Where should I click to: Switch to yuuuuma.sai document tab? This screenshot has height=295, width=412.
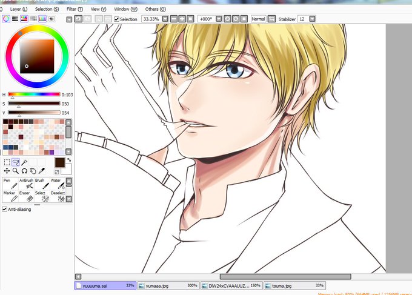[105, 285]
